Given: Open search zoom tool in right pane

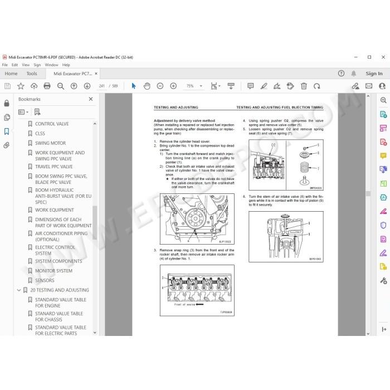Looking at the screenshot, I should 383,100.
